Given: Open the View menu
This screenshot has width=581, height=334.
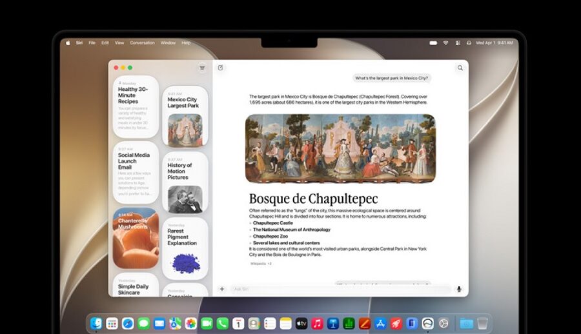Looking at the screenshot, I should (x=119, y=43).
